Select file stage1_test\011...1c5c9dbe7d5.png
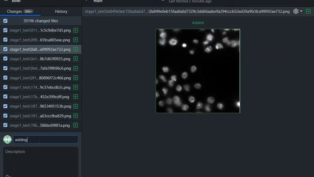The width and height of the screenshot is (314, 177). [x=40, y=30]
